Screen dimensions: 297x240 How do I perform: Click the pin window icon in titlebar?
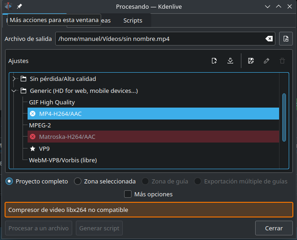(x=19, y=7)
